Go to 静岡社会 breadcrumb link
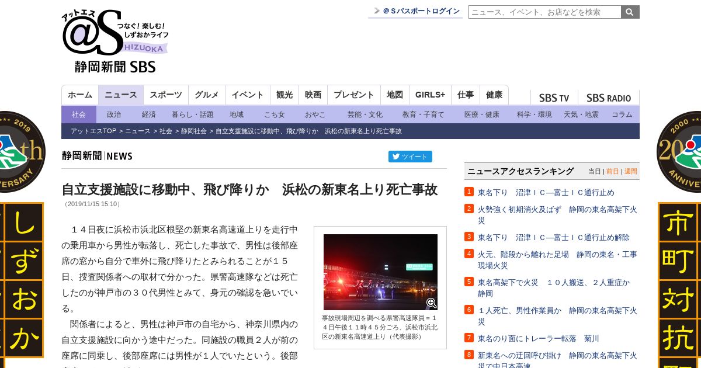This screenshot has width=701, height=368. (194, 131)
